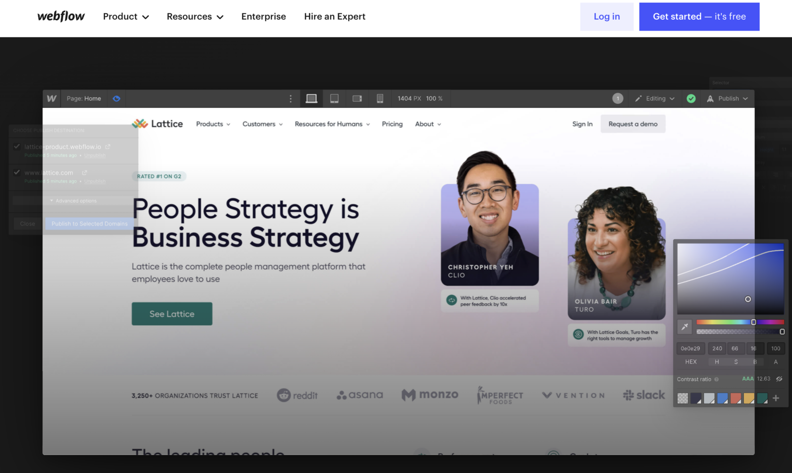Open the three-dot more options menu

(290, 99)
